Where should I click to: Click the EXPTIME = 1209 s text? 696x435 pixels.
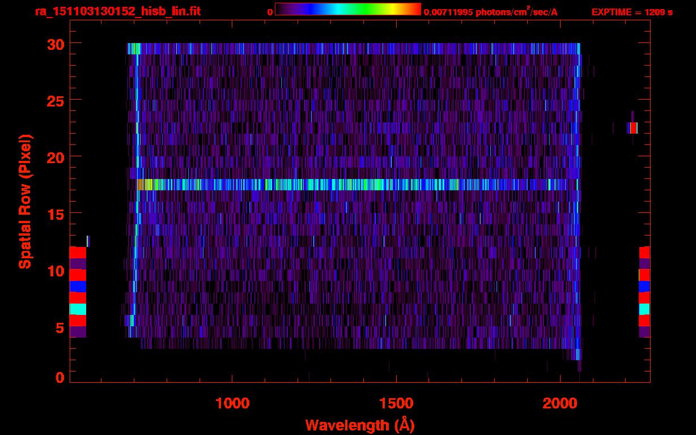click(632, 12)
